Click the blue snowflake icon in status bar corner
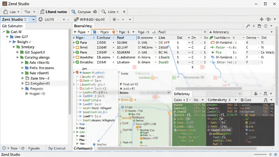Image resolution: width=279 pixels, height=157 pixels. 276,154
